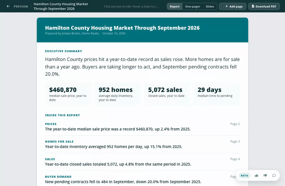The image size is (285, 186).
Task: Click the PREVIEW label in header
Action: 21,6
